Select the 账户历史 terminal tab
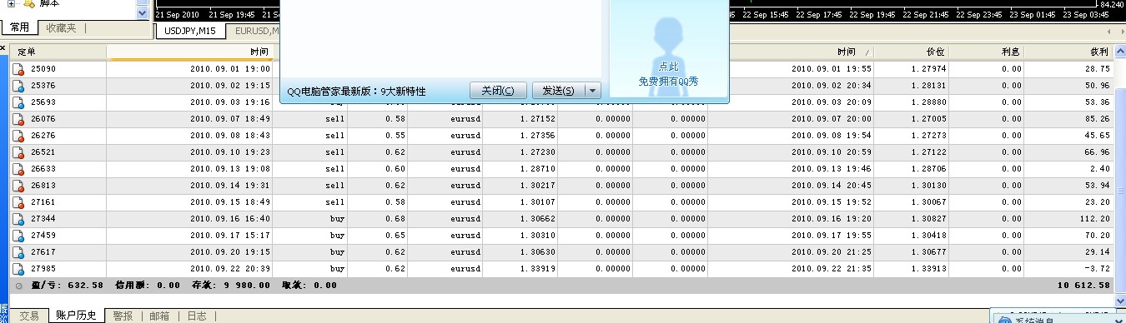1126x323 pixels. pos(76,316)
